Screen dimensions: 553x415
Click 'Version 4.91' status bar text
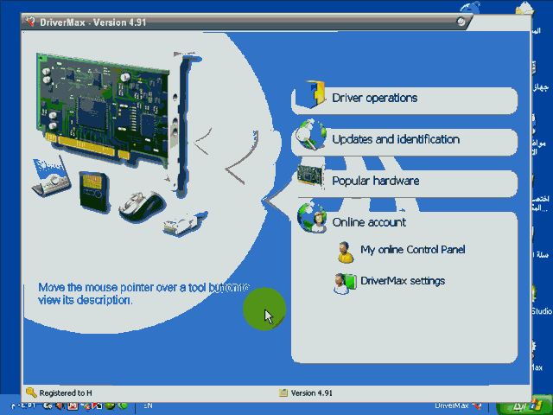coord(311,393)
